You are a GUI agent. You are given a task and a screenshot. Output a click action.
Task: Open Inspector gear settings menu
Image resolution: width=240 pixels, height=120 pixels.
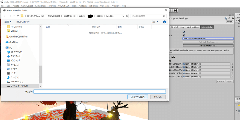pyautogui.click(x=233, y=18)
